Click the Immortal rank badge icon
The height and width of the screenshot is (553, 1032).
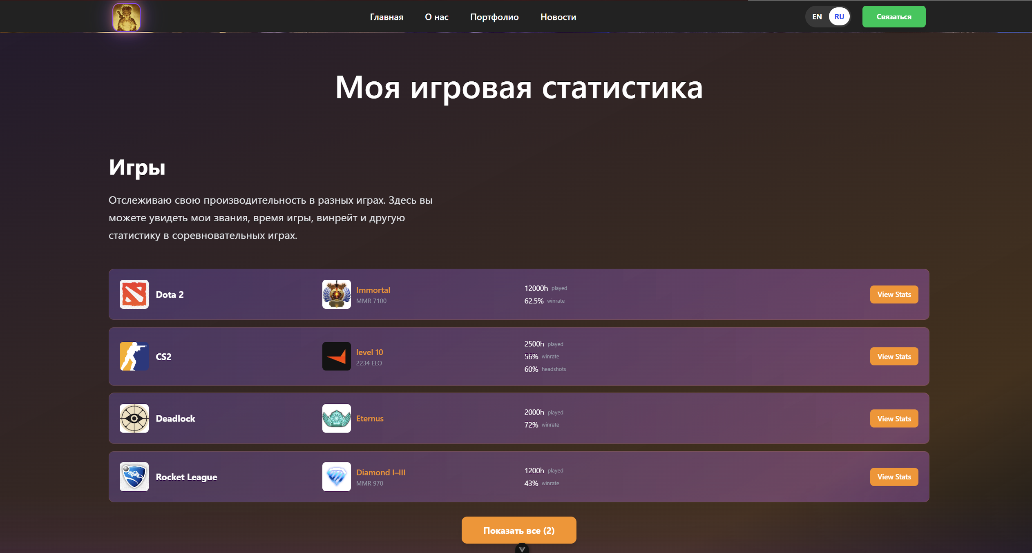tap(336, 294)
